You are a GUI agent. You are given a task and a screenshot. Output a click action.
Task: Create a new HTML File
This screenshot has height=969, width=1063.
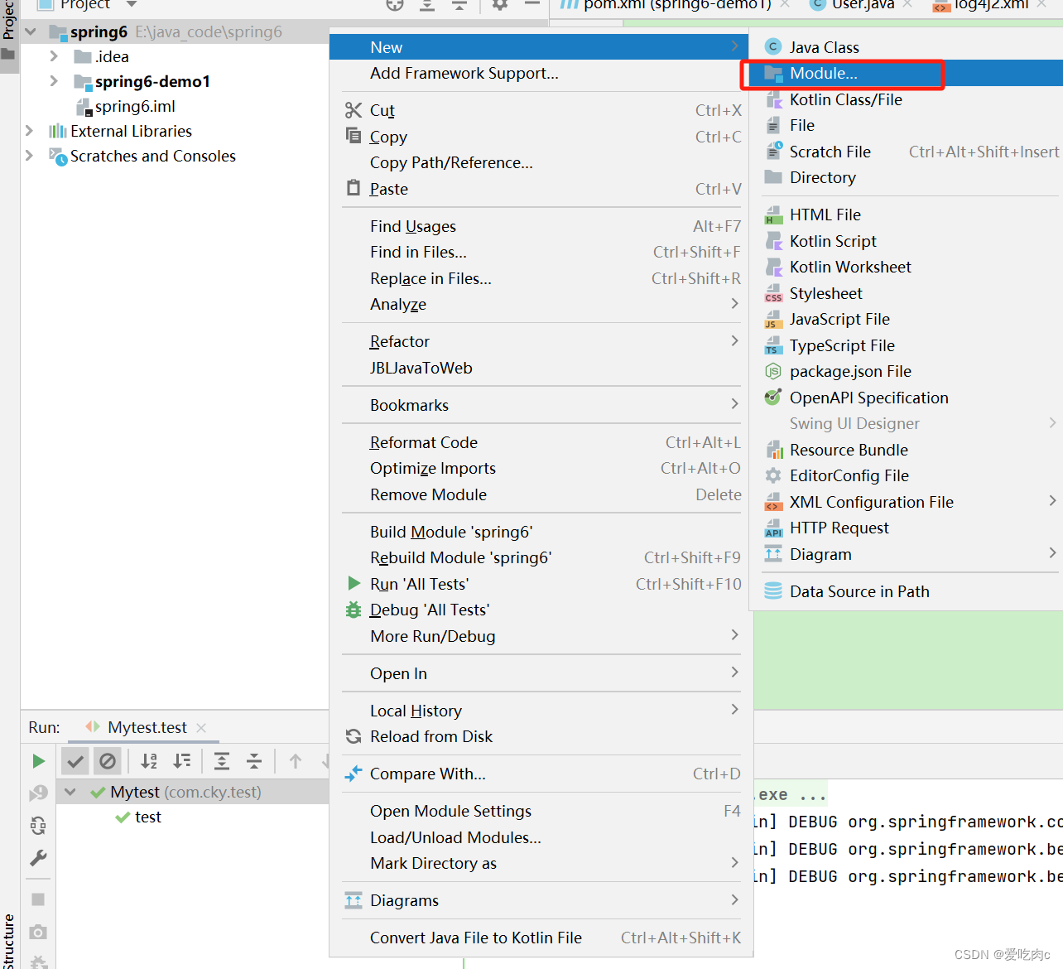click(x=906, y=215)
